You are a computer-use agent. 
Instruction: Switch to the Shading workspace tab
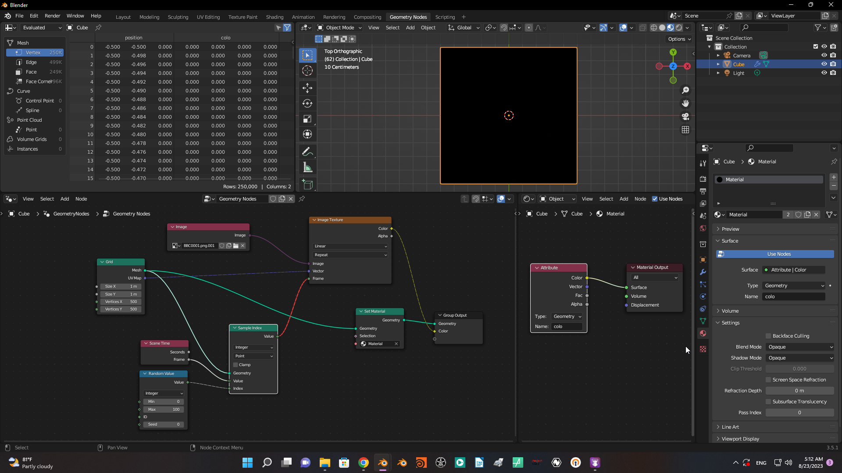pyautogui.click(x=275, y=17)
